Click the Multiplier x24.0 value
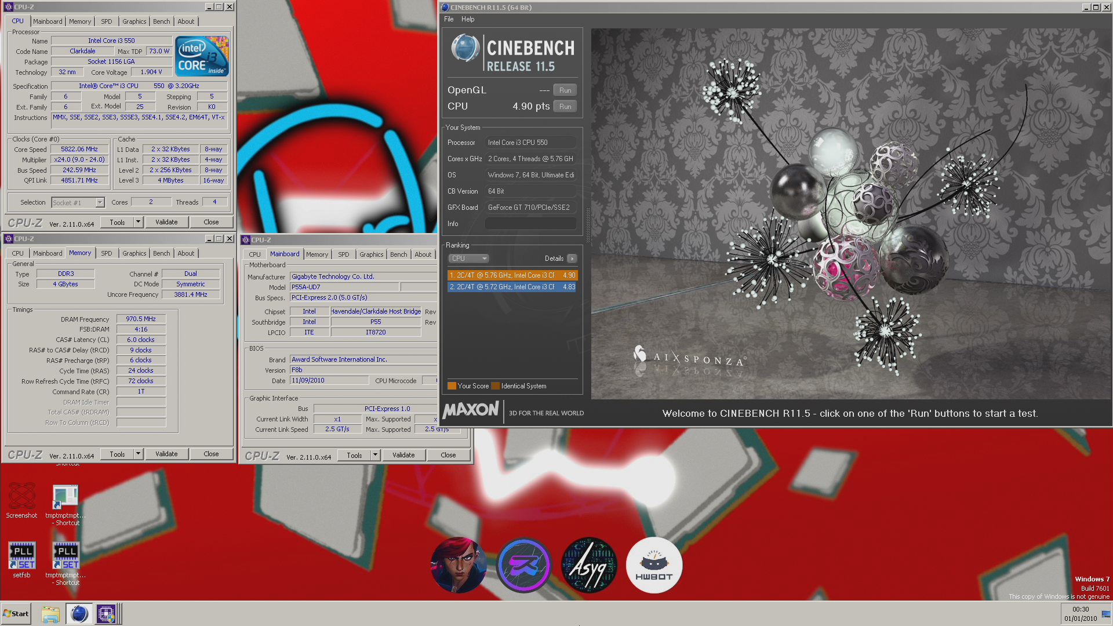1113x626 pixels. 79,160
